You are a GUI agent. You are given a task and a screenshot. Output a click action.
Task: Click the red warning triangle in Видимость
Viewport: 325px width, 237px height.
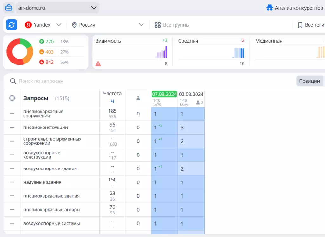tap(98, 64)
